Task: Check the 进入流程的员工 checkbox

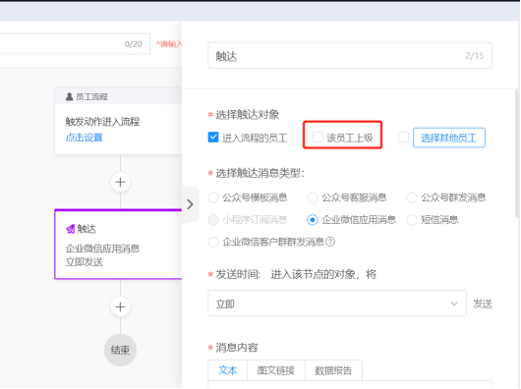Action: [x=213, y=138]
